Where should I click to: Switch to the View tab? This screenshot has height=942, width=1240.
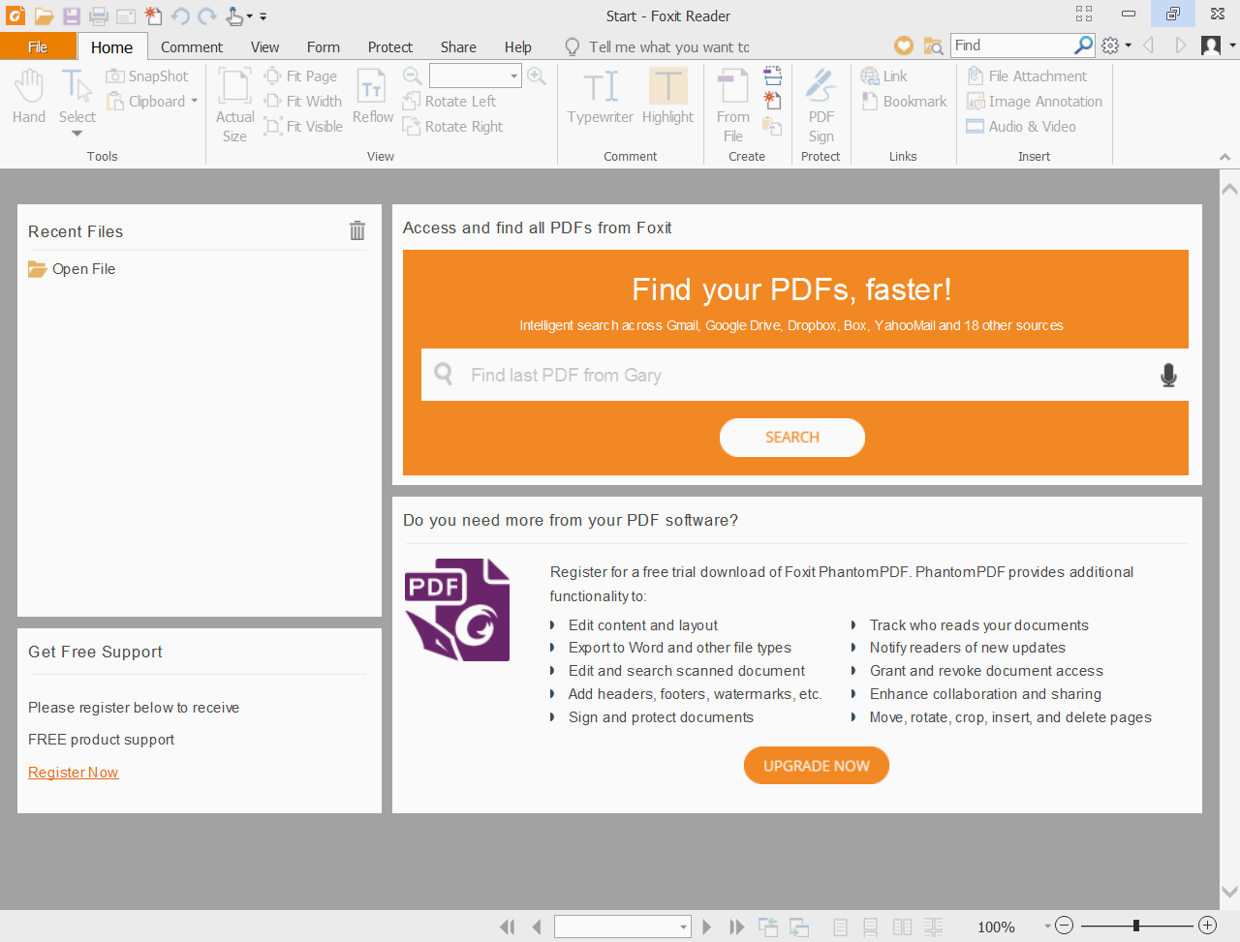(x=264, y=46)
